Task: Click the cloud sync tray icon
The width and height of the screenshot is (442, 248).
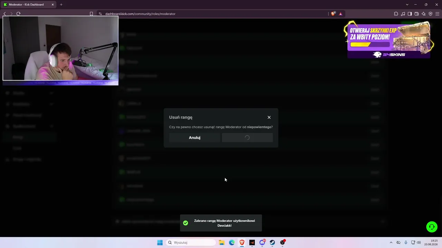Action: 398,242
